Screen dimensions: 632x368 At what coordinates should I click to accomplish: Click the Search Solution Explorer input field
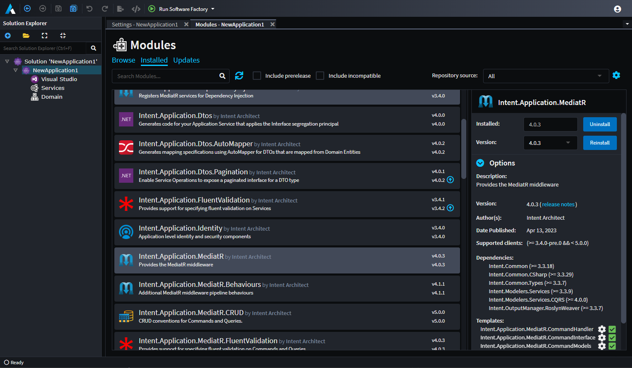click(x=43, y=48)
